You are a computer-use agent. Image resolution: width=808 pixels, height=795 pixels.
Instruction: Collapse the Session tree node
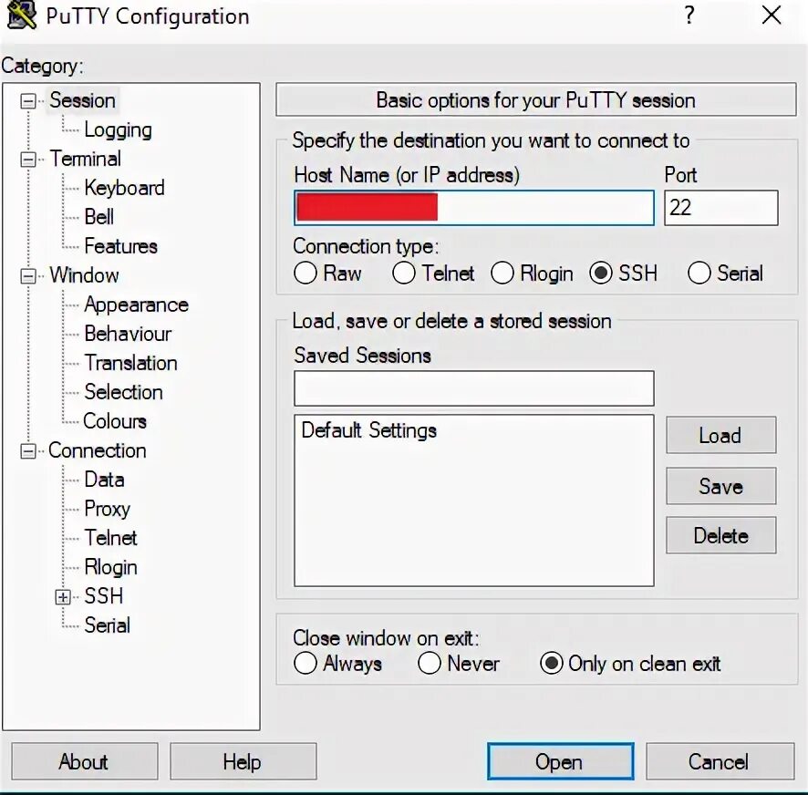(x=28, y=101)
